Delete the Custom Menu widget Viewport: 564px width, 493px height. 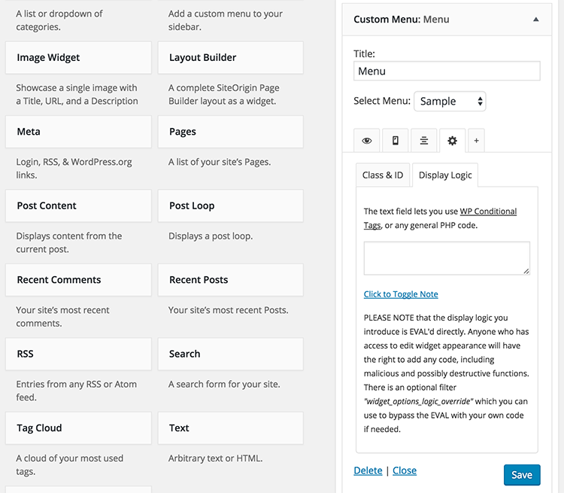(x=368, y=470)
